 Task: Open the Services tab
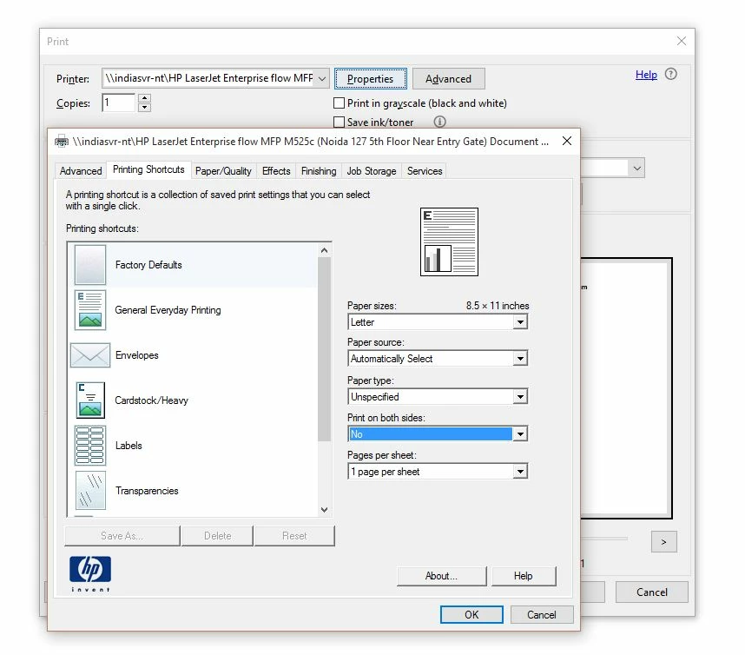click(425, 171)
